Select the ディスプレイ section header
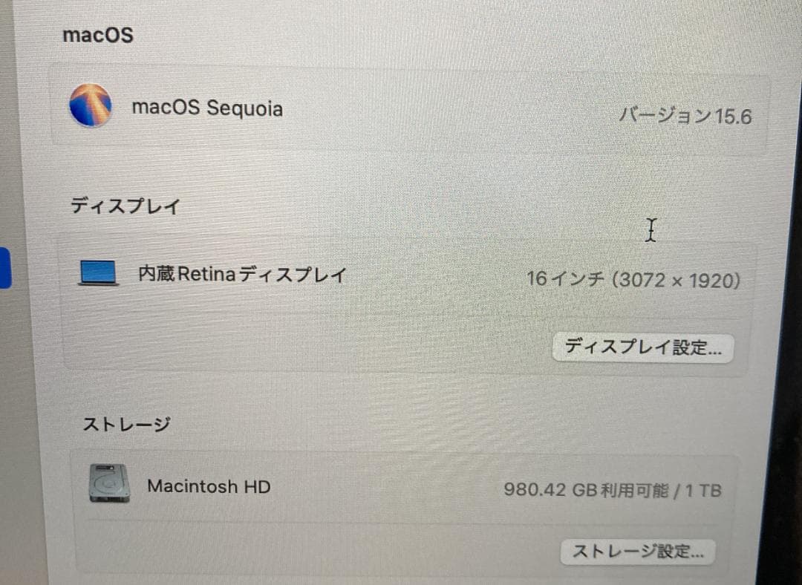The image size is (802, 585). coord(123,206)
